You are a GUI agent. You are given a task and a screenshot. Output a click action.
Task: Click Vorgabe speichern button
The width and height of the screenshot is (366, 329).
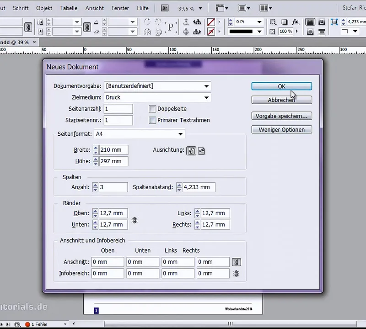pos(281,116)
